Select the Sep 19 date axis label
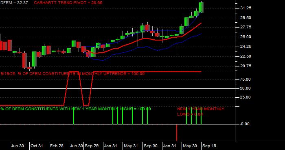285x150 pixels. 209,146
